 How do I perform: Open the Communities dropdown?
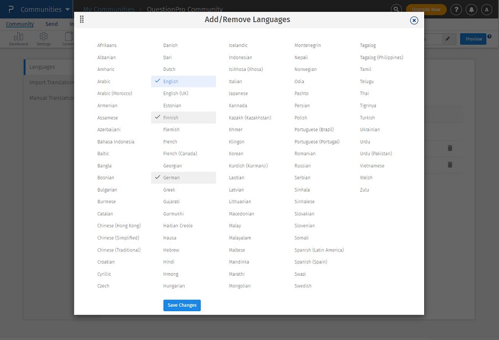[42, 9]
